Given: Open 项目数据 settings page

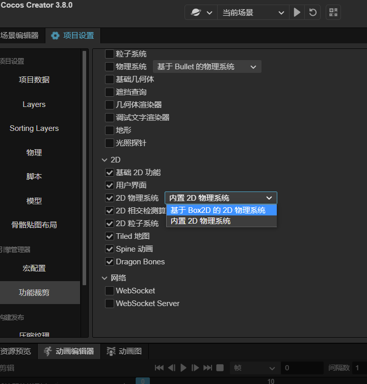Looking at the screenshot, I should pyautogui.click(x=34, y=79).
